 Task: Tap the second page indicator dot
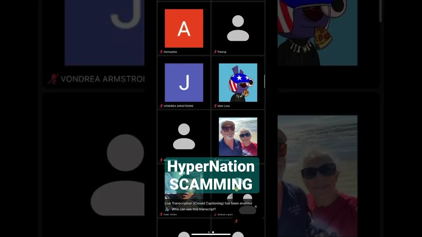click(213, 232)
